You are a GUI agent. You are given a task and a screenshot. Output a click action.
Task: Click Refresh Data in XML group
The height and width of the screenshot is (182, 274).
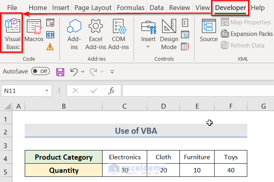(x=242, y=45)
